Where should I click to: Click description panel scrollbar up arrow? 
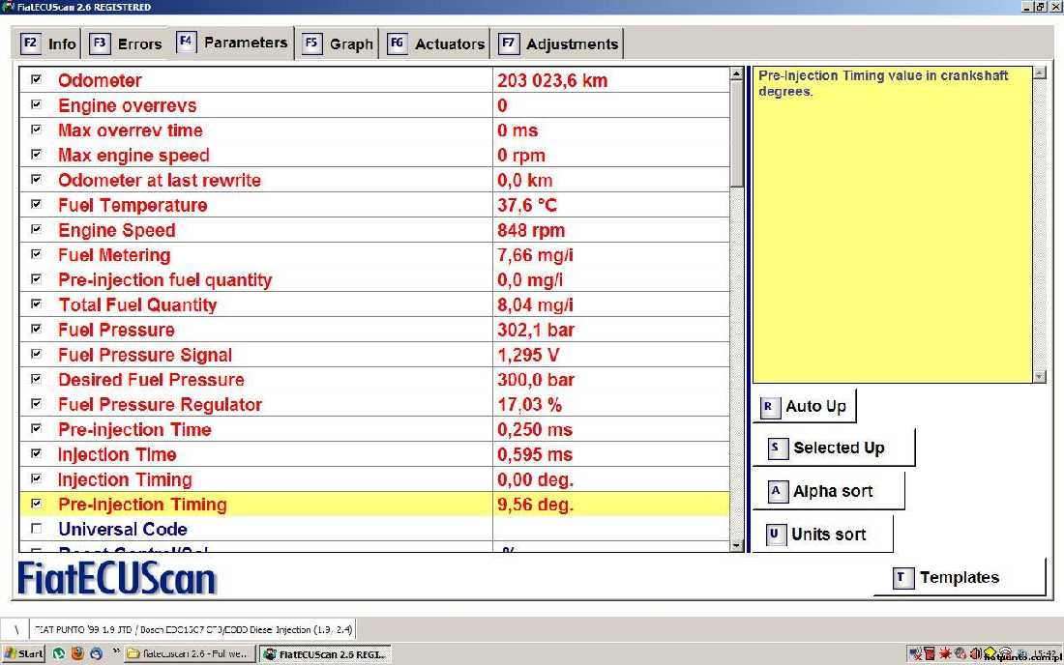pyautogui.click(x=1040, y=72)
